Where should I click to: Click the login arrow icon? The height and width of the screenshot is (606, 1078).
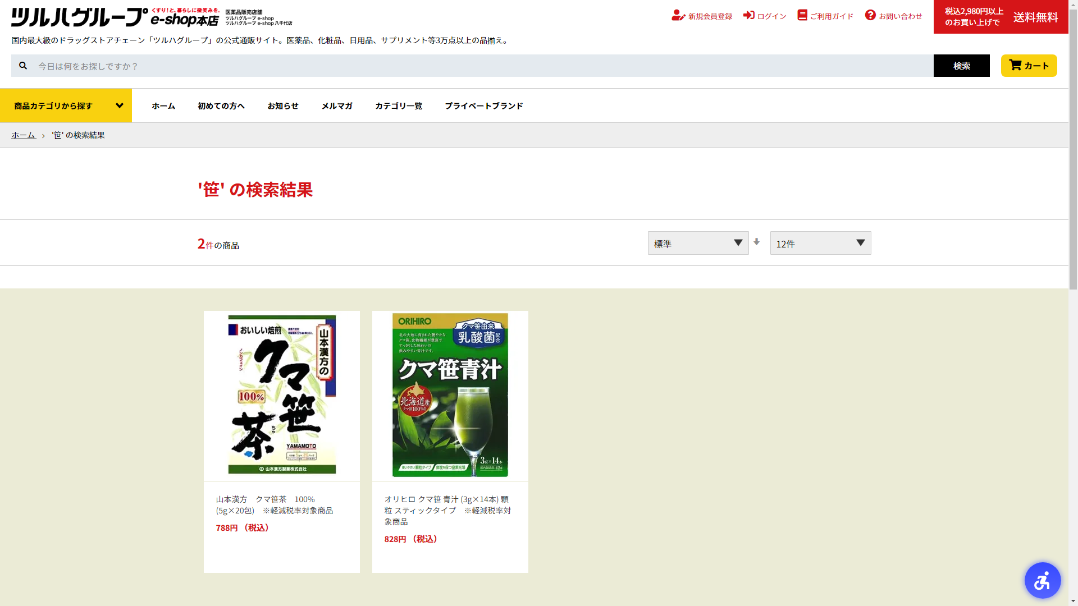[x=748, y=15]
